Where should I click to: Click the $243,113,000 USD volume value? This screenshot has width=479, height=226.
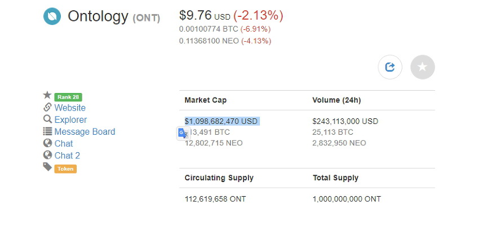click(345, 121)
